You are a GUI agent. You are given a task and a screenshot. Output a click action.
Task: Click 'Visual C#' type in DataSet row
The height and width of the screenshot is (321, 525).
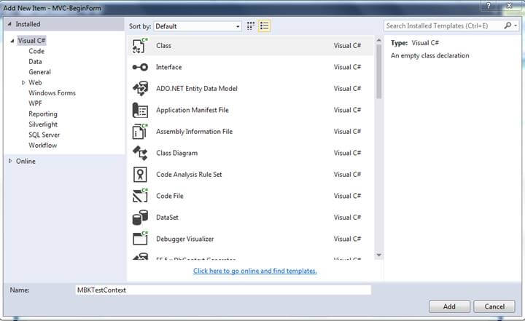point(347,218)
